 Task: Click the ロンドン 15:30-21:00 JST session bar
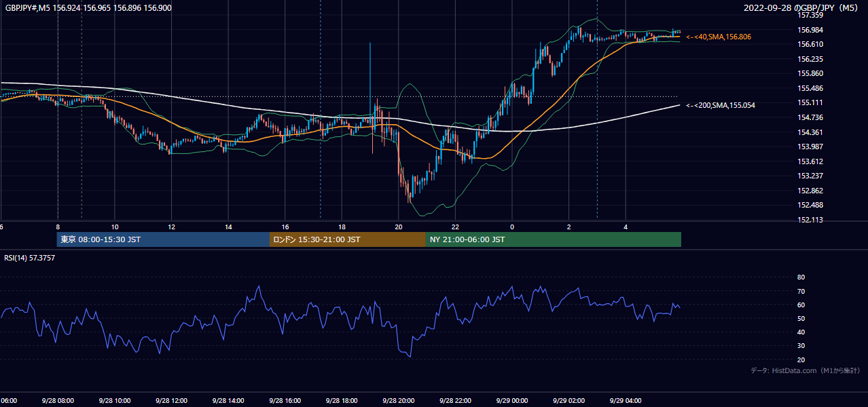(348, 239)
